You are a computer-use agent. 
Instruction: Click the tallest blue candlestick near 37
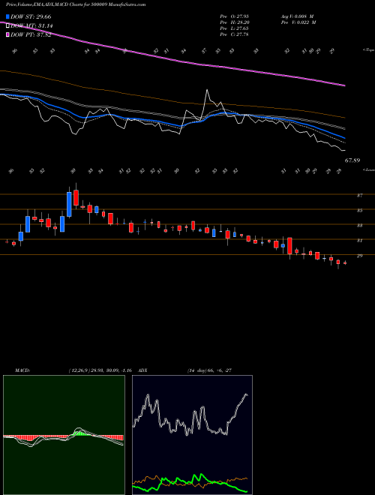point(69,204)
